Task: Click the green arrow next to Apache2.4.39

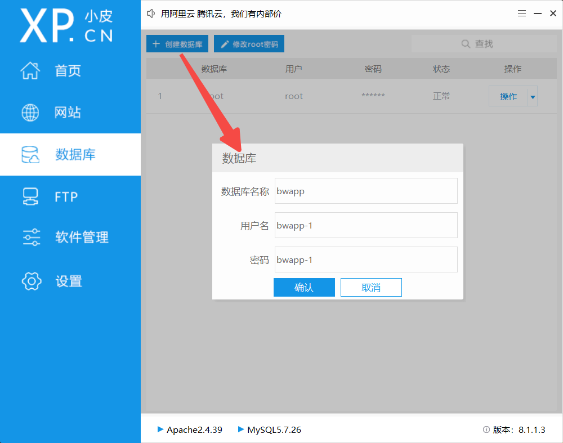Action: (160, 429)
